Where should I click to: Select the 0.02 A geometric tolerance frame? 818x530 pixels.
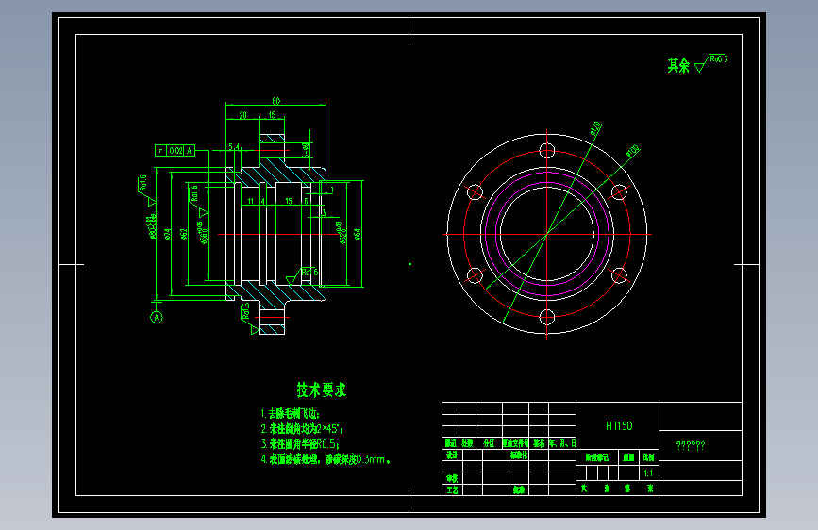click(175, 150)
